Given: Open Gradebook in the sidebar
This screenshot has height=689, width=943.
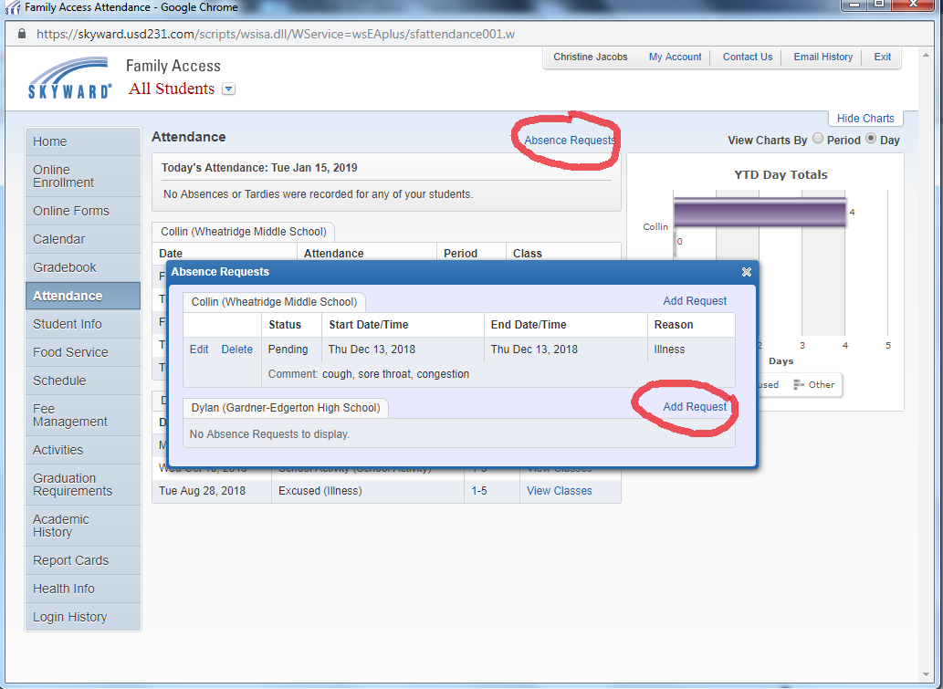Looking at the screenshot, I should tap(83, 267).
